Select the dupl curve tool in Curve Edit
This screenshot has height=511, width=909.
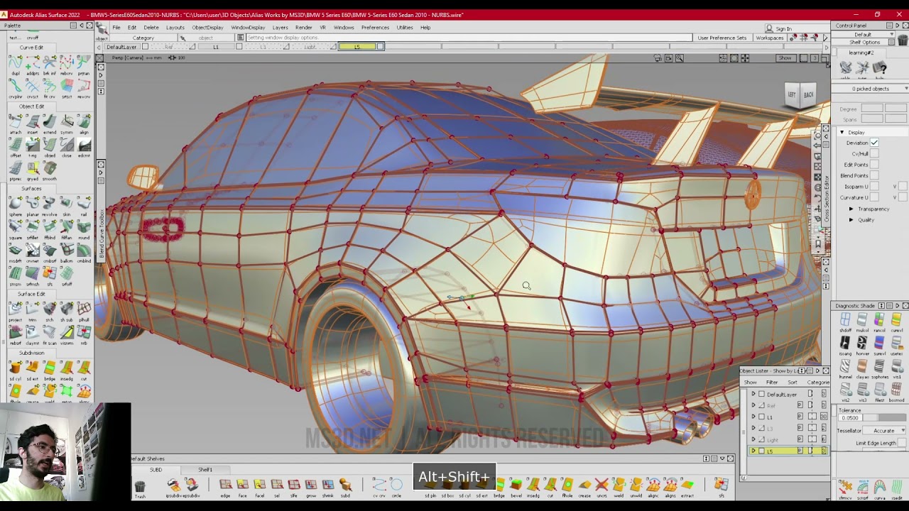click(15, 65)
